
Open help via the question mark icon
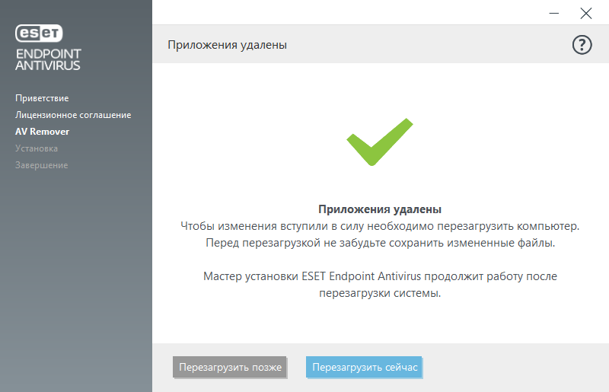tap(582, 45)
